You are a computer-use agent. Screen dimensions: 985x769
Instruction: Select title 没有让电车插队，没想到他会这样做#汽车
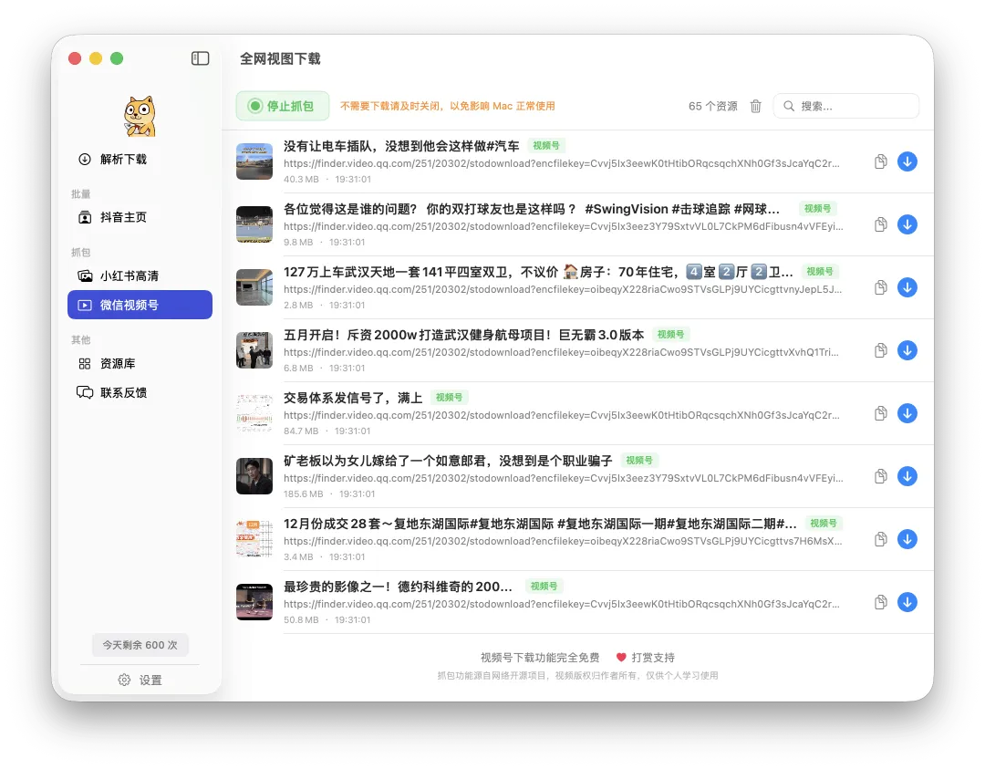tap(401, 146)
